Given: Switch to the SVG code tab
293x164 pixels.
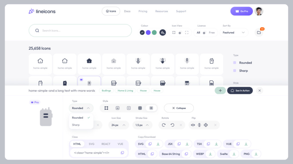Looking at the screenshot, I should 92,144.
